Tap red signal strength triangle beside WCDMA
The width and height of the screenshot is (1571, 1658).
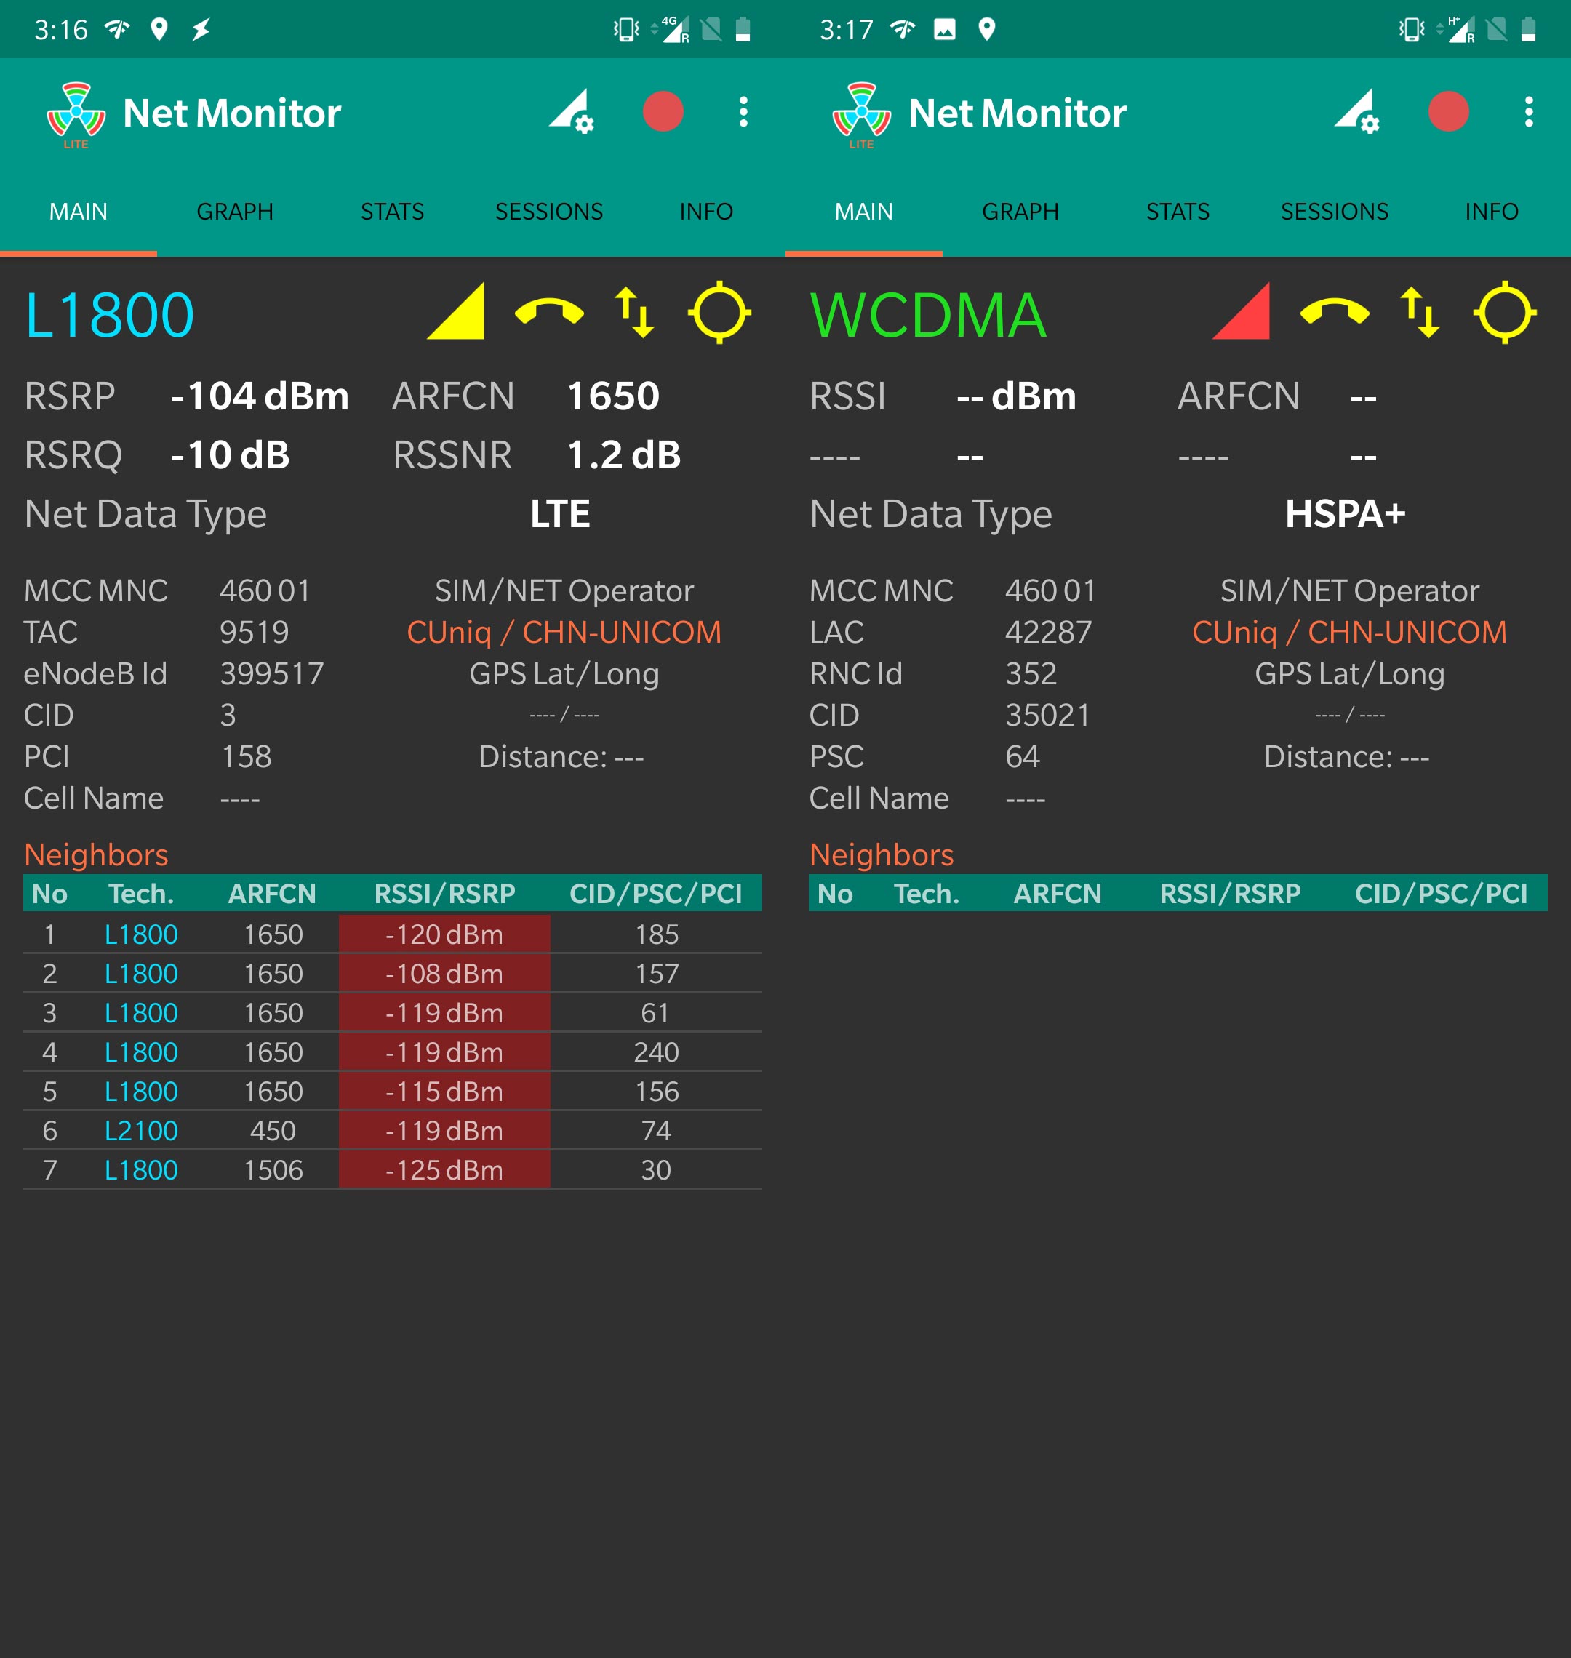click(x=1244, y=313)
